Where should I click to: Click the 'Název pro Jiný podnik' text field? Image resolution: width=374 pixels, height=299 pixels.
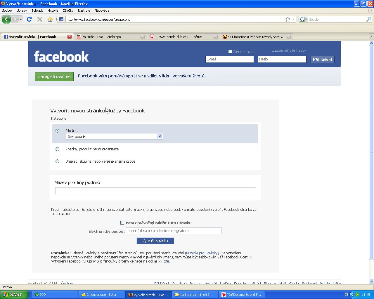tap(155, 191)
